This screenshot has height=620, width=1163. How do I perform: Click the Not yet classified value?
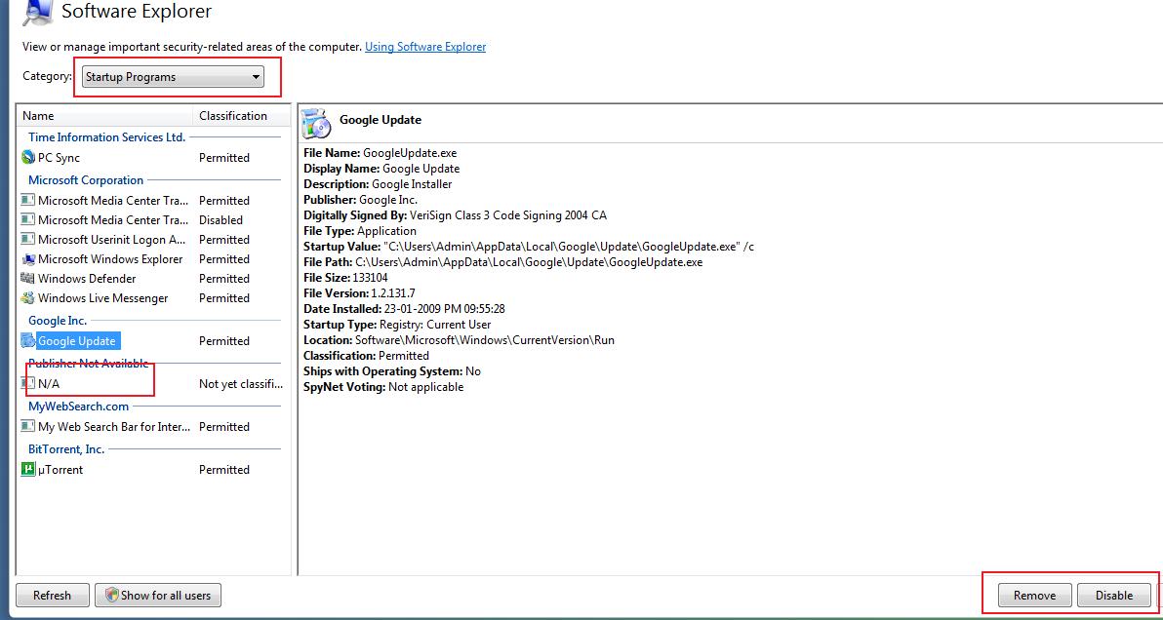241,384
